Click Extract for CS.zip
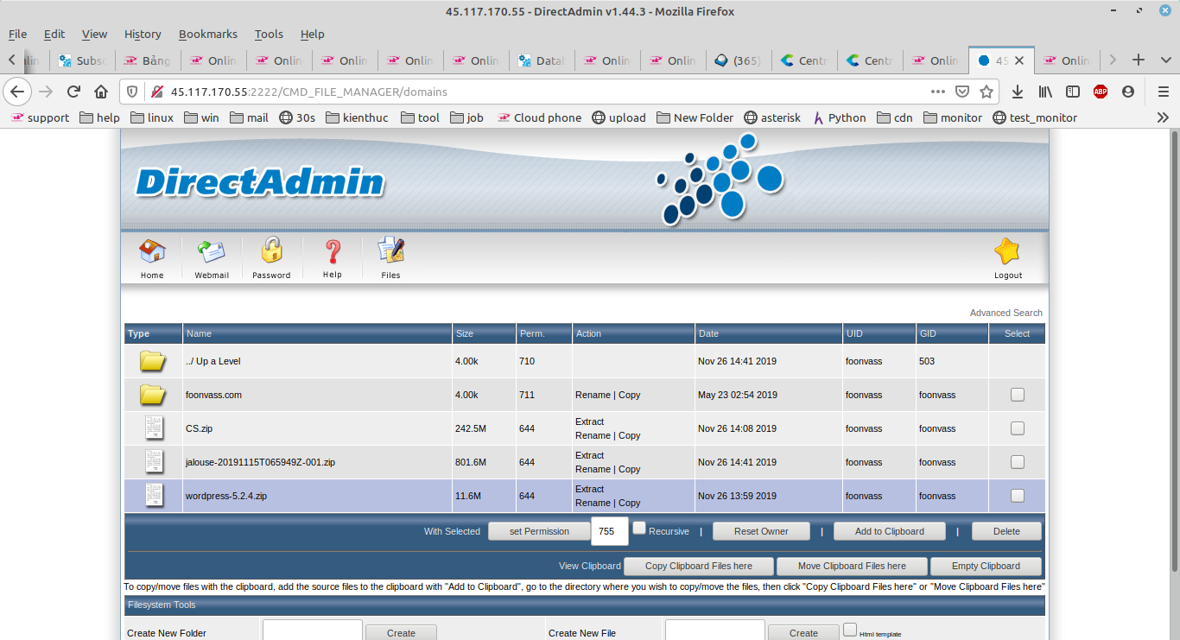This screenshot has height=640, width=1180. pos(590,421)
